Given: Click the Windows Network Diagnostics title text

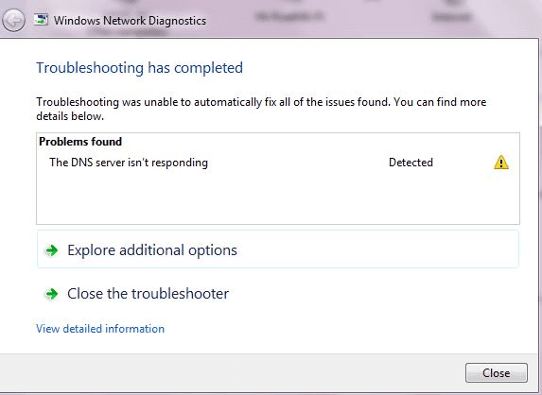Looking at the screenshot, I should click(130, 21).
